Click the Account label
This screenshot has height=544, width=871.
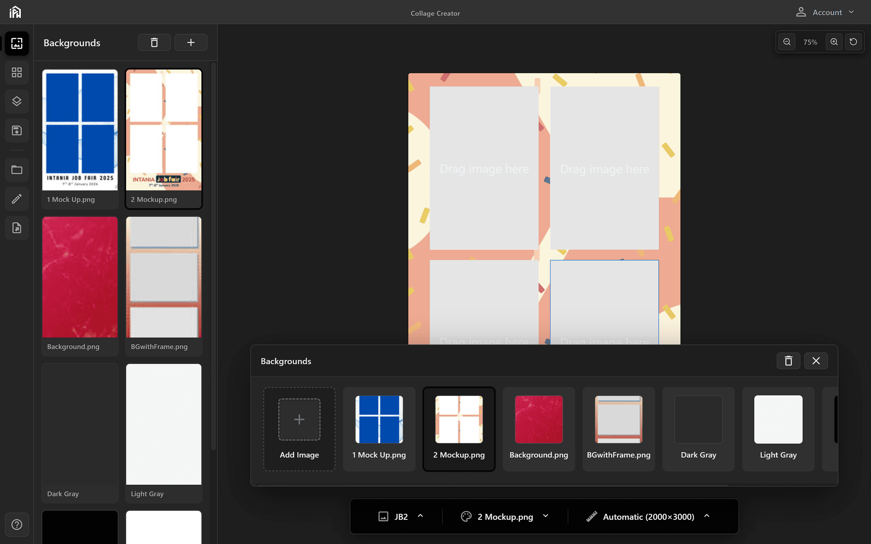click(x=827, y=12)
